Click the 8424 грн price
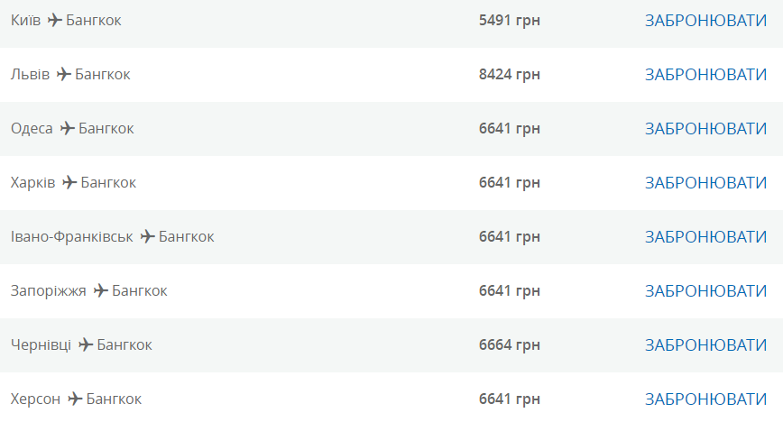 pyautogui.click(x=509, y=74)
